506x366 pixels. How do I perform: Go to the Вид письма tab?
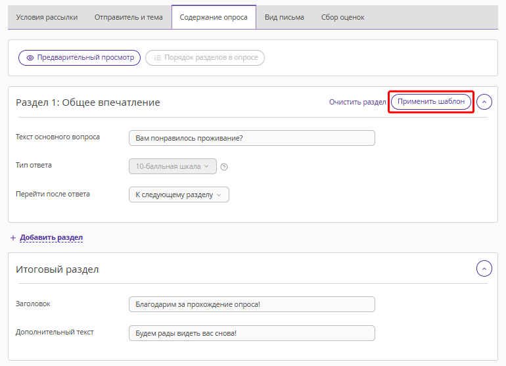[x=285, y=17]
